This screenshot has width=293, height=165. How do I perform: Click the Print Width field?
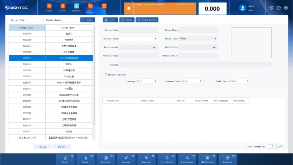point(198,47)
